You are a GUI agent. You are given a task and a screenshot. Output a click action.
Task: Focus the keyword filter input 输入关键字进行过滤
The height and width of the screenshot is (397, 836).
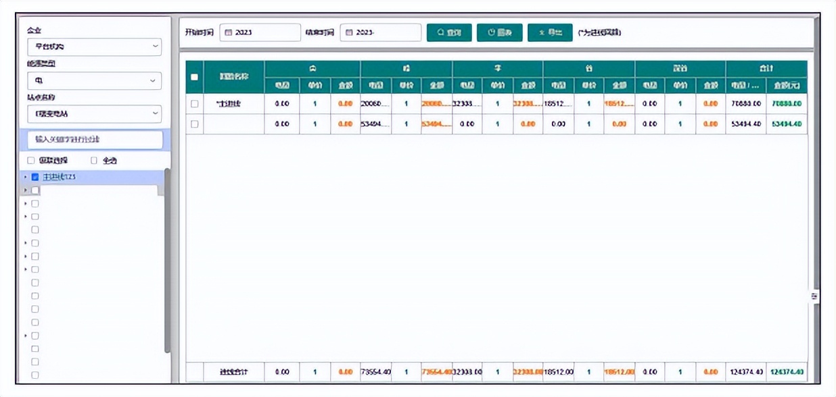click(95, 139)
